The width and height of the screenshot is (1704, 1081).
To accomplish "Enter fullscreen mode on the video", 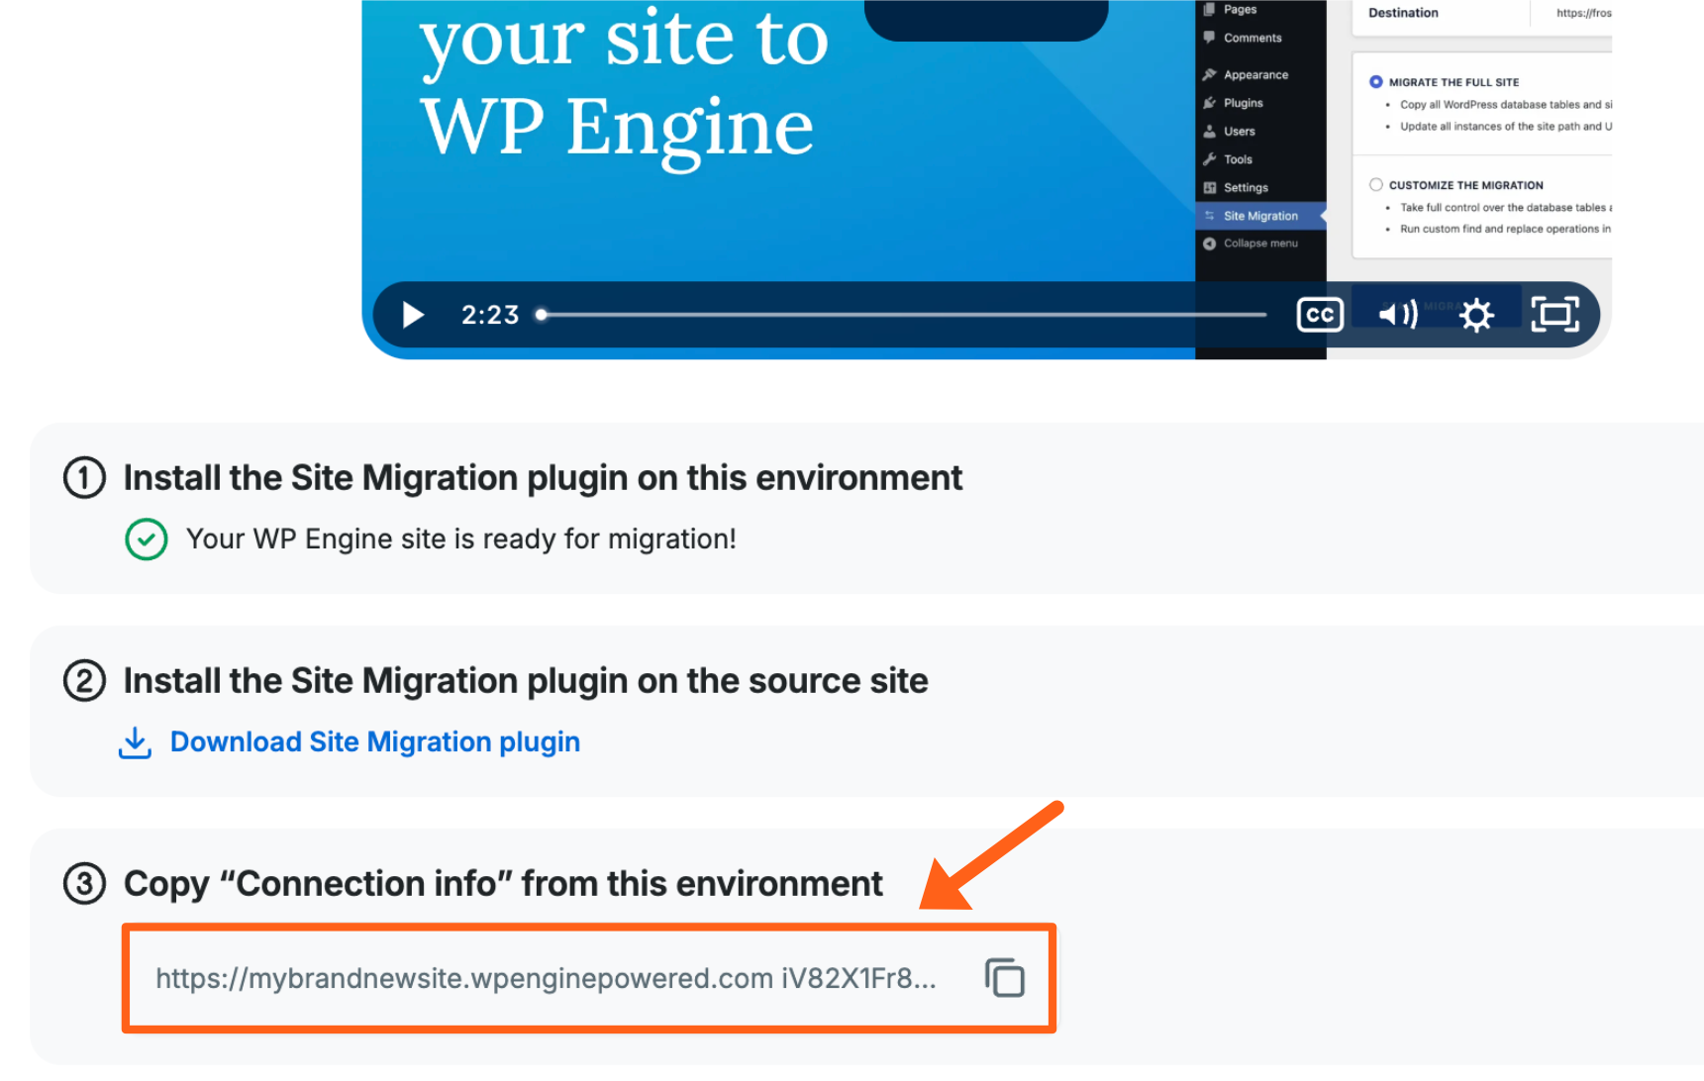I will (1555, 315).
